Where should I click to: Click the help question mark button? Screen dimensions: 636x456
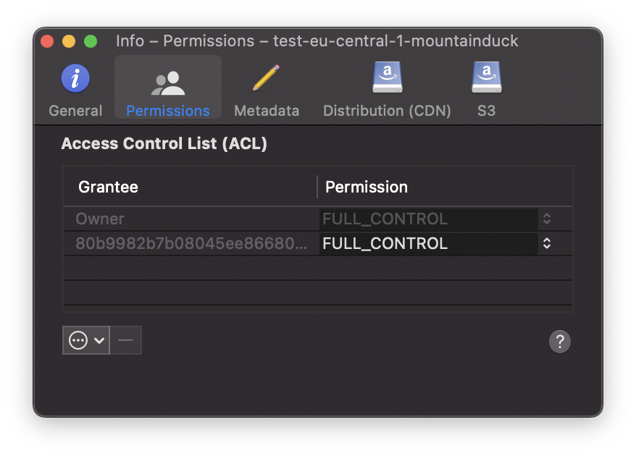(560, 342)
